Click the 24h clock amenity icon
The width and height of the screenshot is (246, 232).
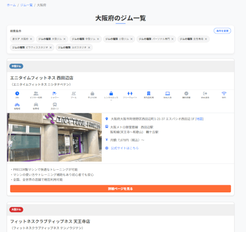(17, 94)
